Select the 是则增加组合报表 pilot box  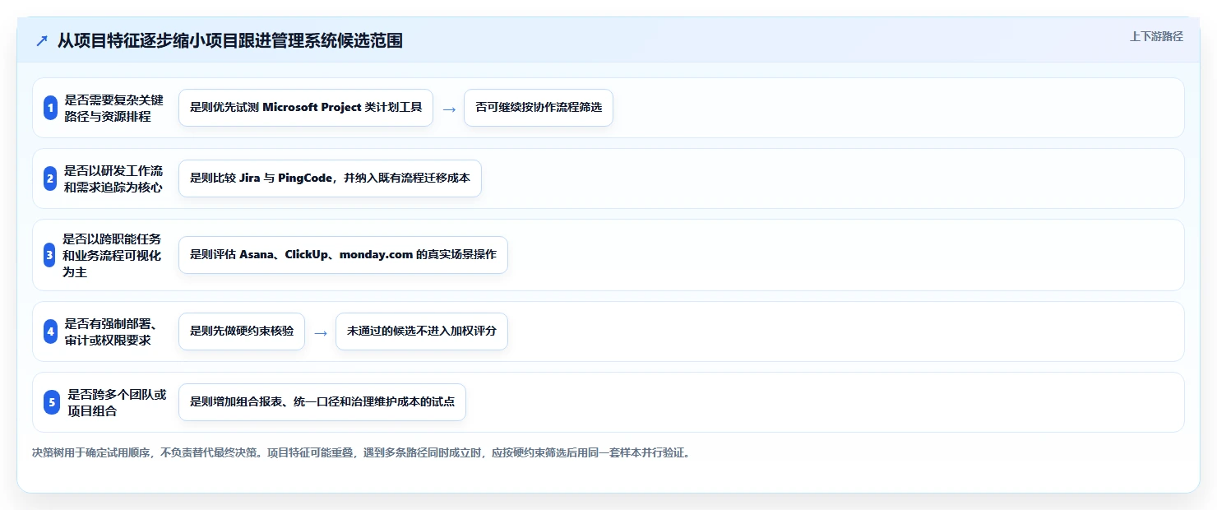pos(322,402)
